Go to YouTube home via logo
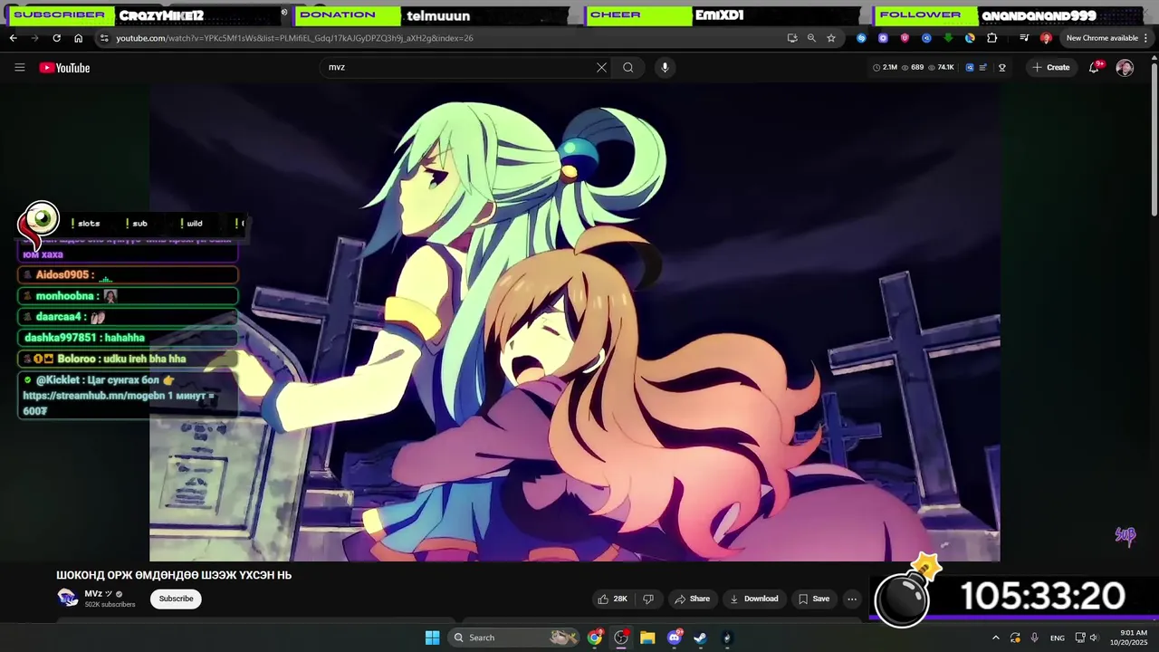The height and width of the screenshot is (652, 1159). [64, 67]
